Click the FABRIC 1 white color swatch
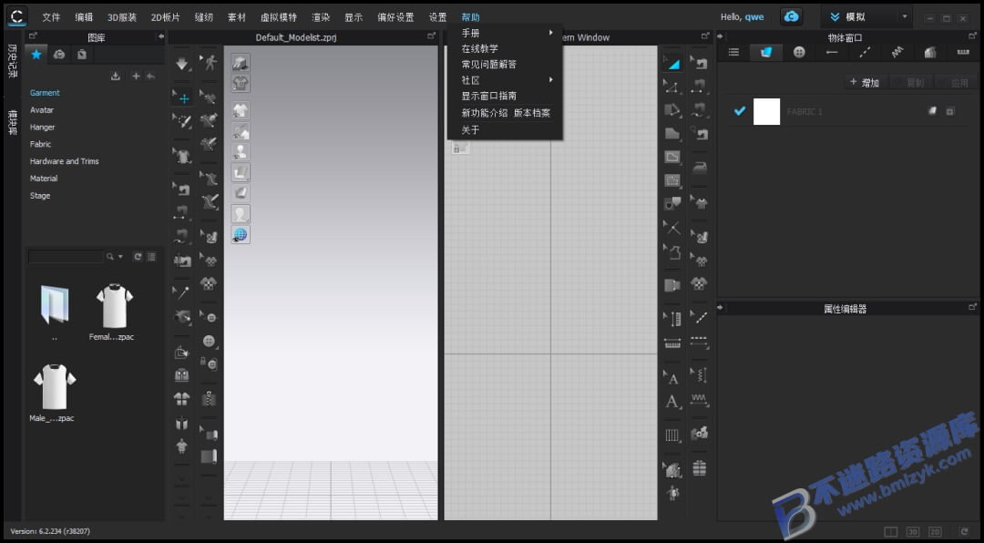This screenshot has height=543, width=984. pyautogui.click(x=766, y=111)
